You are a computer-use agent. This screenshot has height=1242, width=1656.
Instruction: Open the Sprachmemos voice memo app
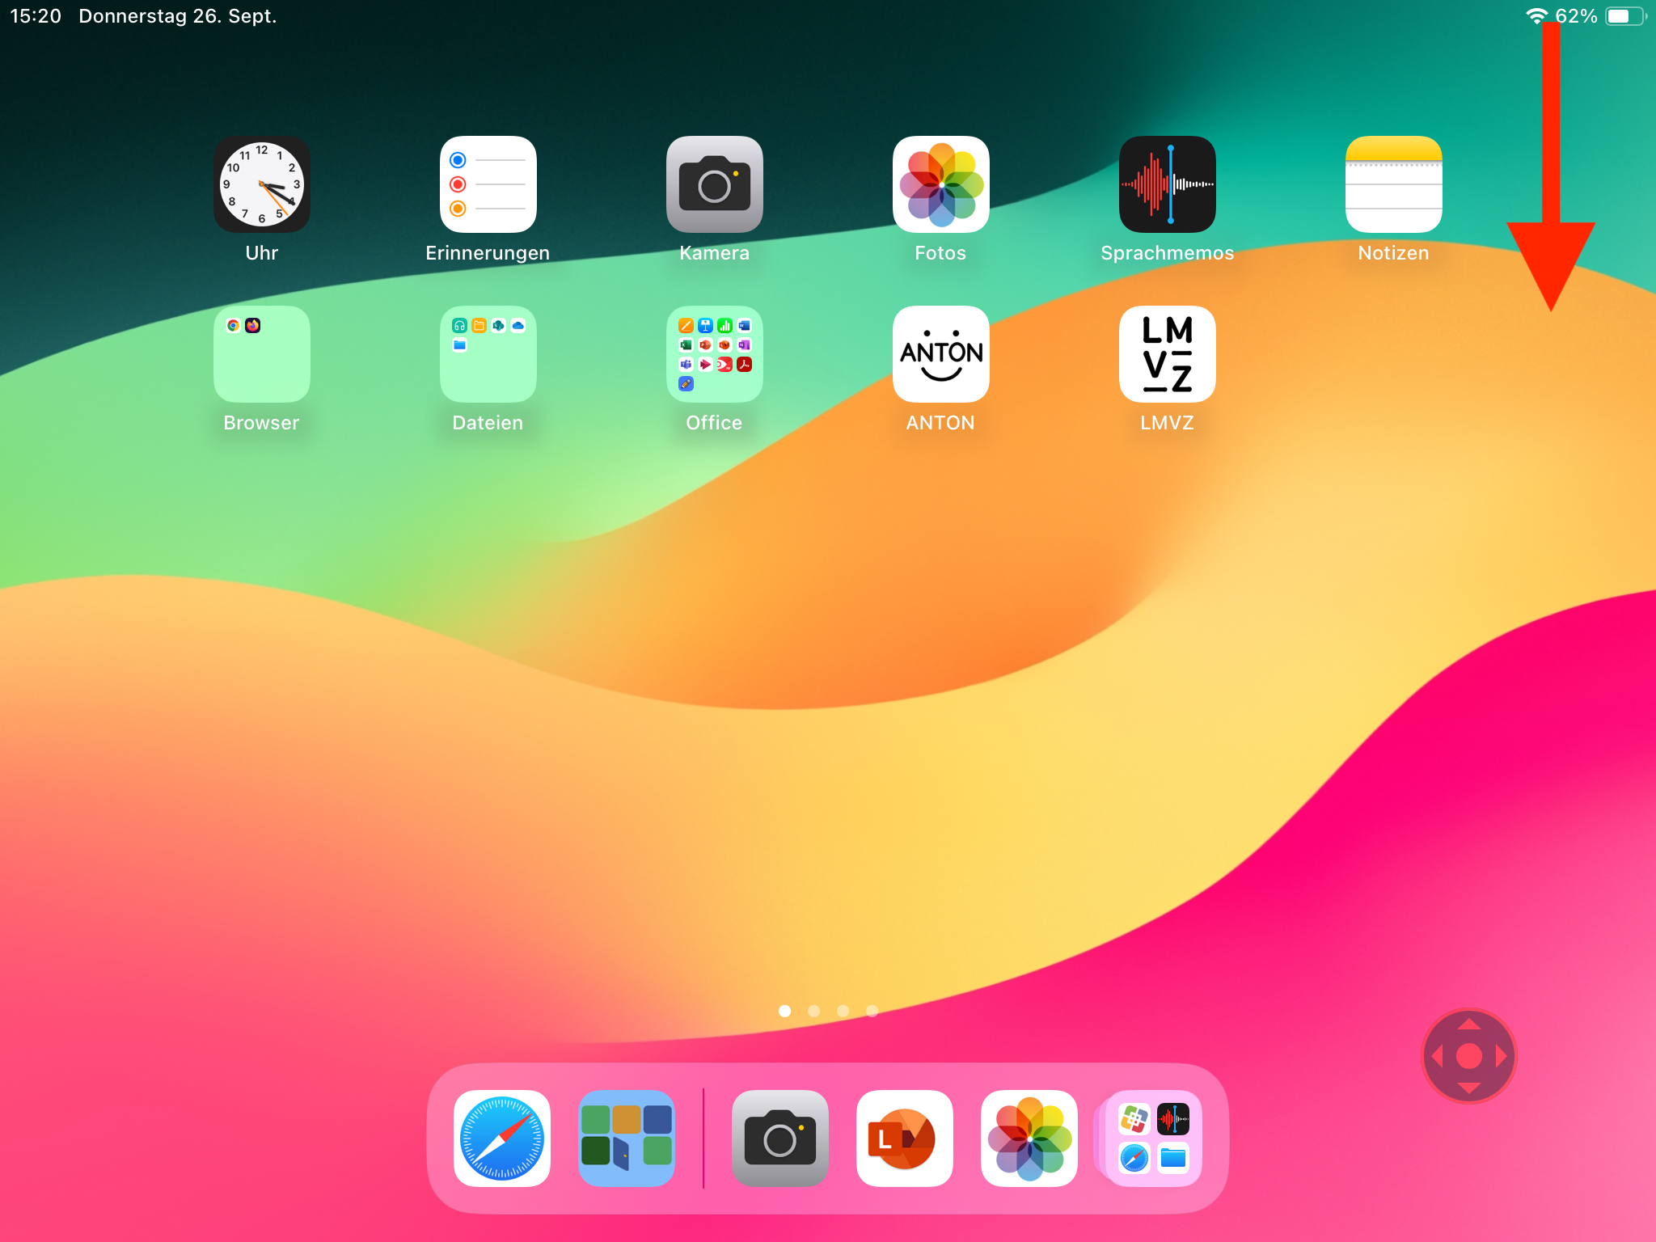1167,184
